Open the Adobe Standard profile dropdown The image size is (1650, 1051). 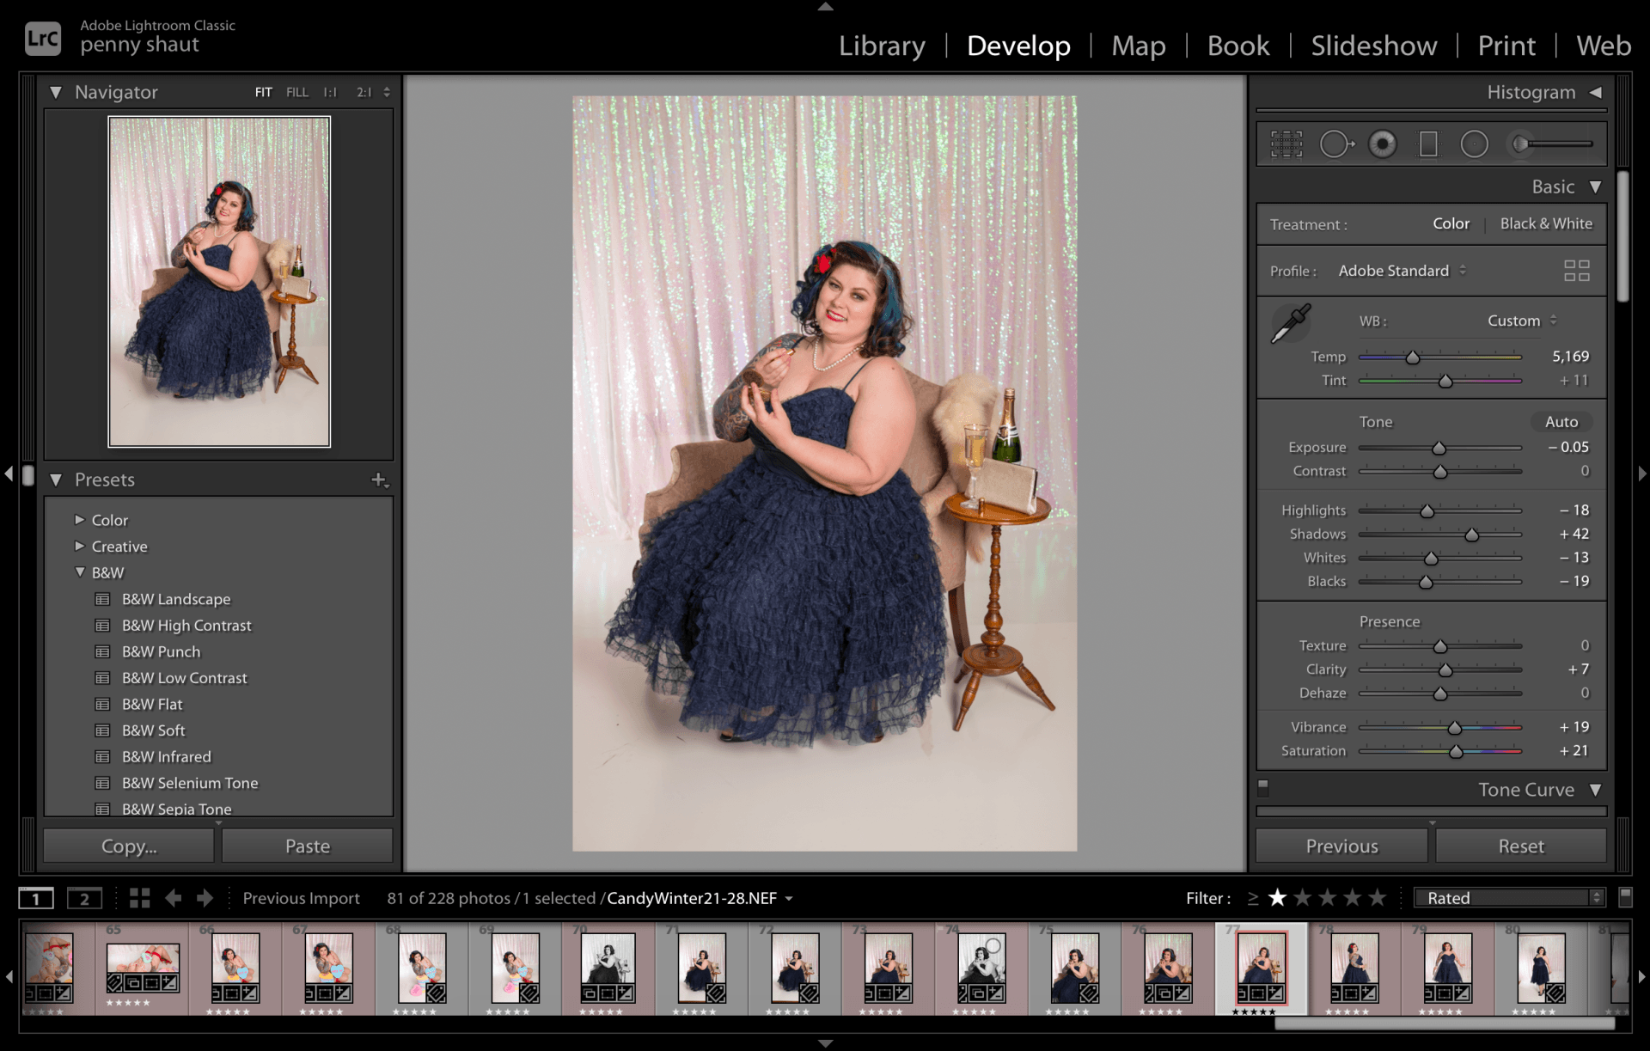point(1402,271)
